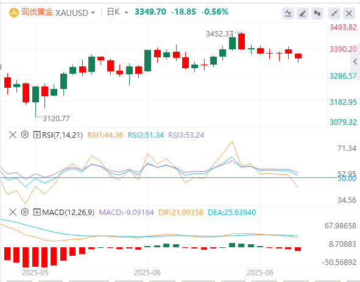Click the 3452.37 high candle marker
Screen dimensions: 360x282
219,34
